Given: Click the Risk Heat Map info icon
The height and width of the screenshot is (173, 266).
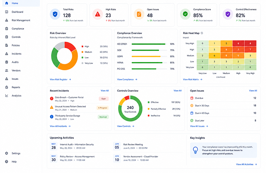Looking at the screenshot, I should point(202,33).
